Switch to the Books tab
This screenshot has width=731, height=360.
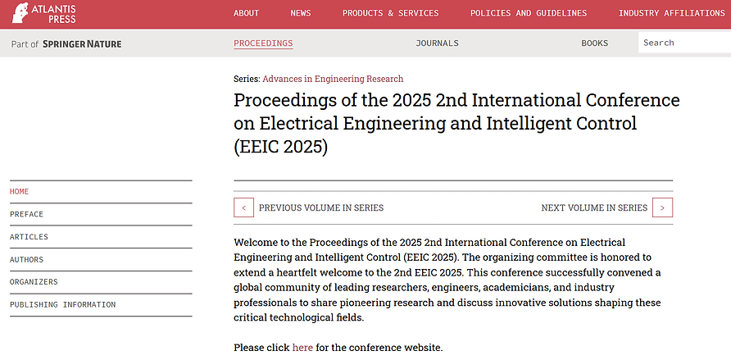point(594,43)
